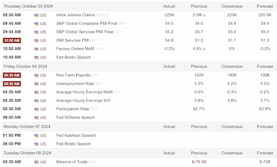The width and height of the screenshot is (277, 167).
Task: Open the Fed Williams Speech entry
Action: 76,118
